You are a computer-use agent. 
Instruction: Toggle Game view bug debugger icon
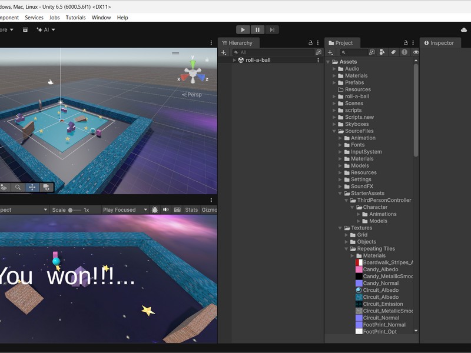click(x=155, y=210)
